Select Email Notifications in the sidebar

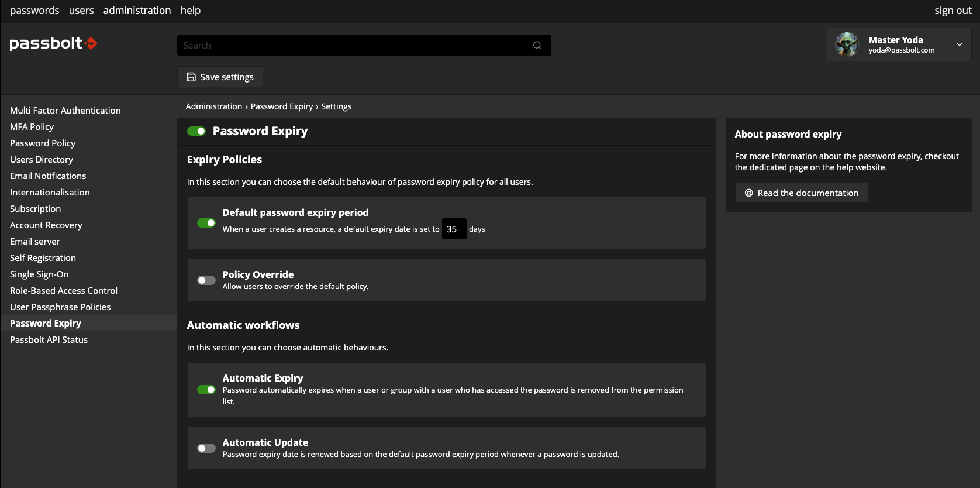48,176
